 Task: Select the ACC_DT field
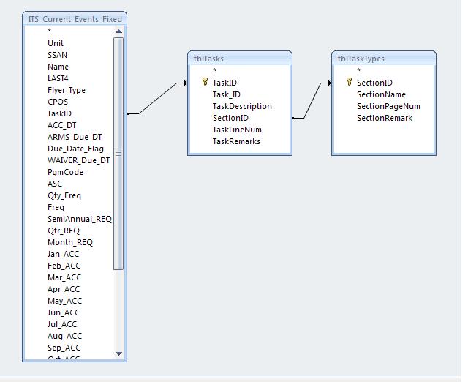(62, 125)
